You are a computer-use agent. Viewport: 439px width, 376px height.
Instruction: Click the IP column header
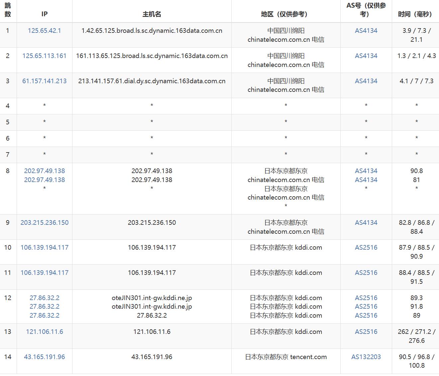tap(44, 14)
